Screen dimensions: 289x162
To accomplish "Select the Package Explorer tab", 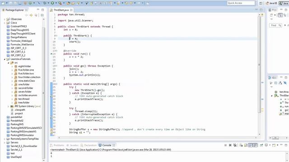I will pyautogui.click(x=14, y=10).
